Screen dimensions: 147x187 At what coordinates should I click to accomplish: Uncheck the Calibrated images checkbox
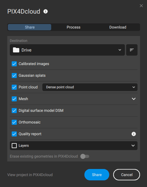pyautogui.click(x=14, y=64)
